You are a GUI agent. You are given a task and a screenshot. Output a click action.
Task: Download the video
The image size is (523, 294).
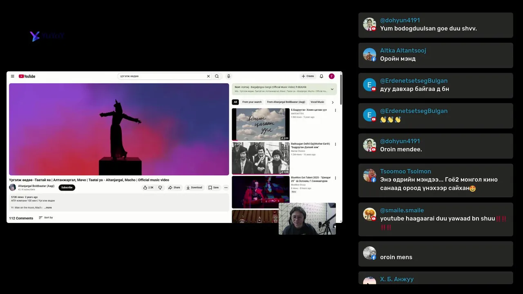(x=194, y=188)
